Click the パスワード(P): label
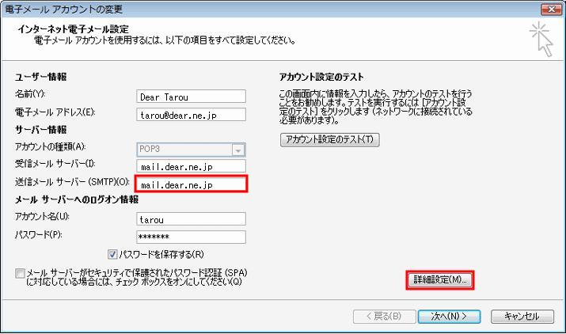566x334 pixels. click(38, 235)
